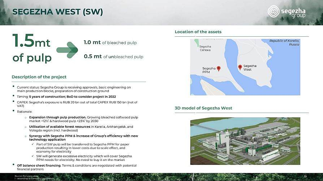Click the 'CAPEX' bullet text
Viewport: 323px width, 181px height.
(x=77, y=104)
